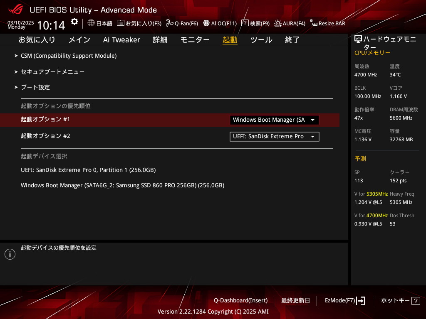
Task: Open the モニター tab
Action: coord(195,40)
